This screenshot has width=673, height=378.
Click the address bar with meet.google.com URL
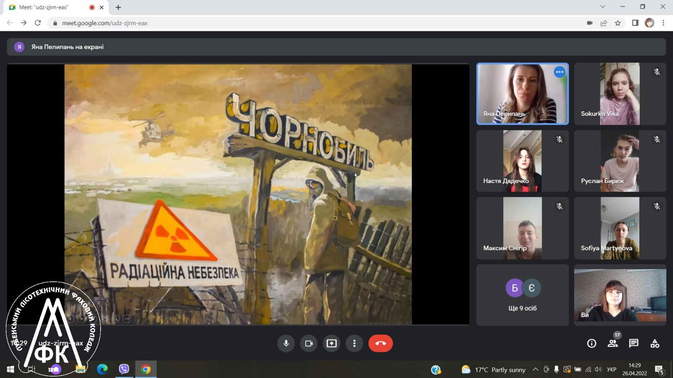[x=315, y=23]
